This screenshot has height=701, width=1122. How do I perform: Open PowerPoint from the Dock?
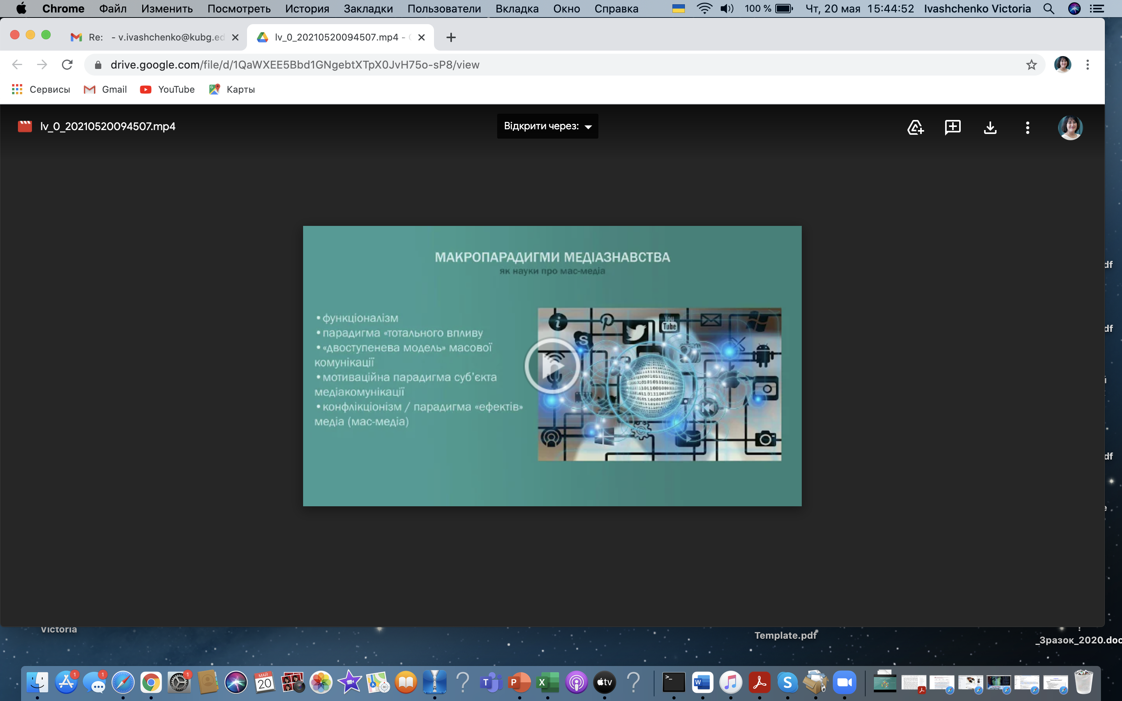[519, 682]
